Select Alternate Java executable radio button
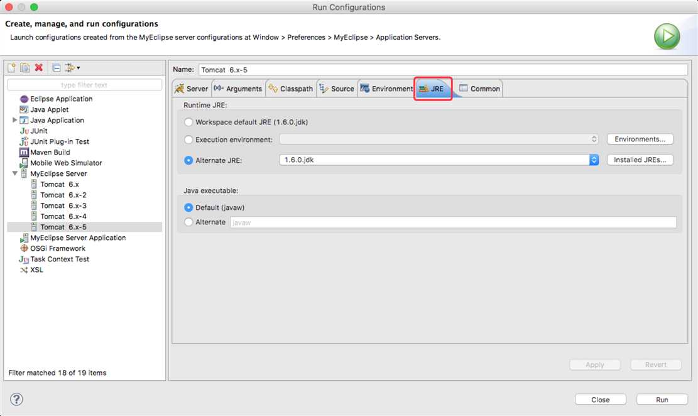The height and width of the screenshot is (416, 698). (188, 222)
